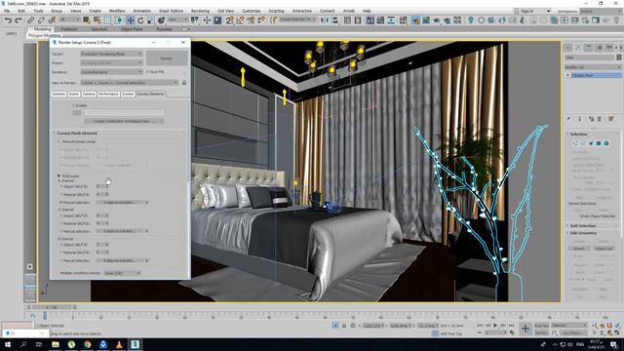Choose the Rectangular Selection Region tool
The width and height of the screenshot is (624, 351).
[x=108, y=19]
